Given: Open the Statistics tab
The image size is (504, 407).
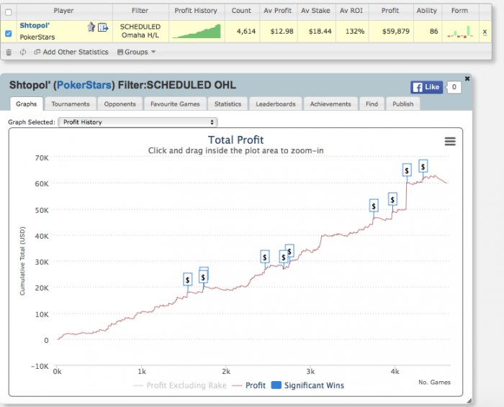Looking at the screenshot, I should coord(228,104).
